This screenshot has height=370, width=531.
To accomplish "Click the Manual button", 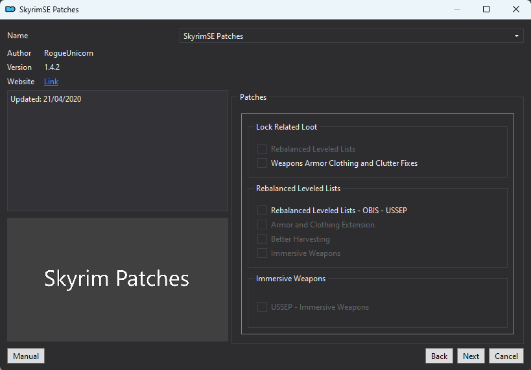I will click(26, 356).
